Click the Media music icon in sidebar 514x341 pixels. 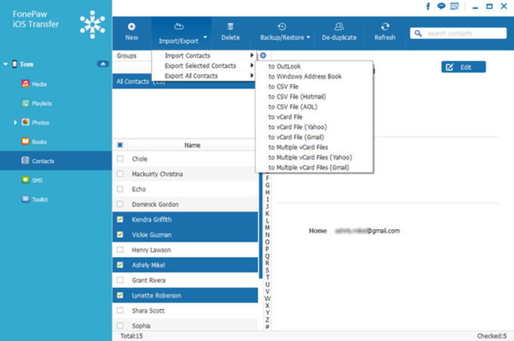coord(26,84)
